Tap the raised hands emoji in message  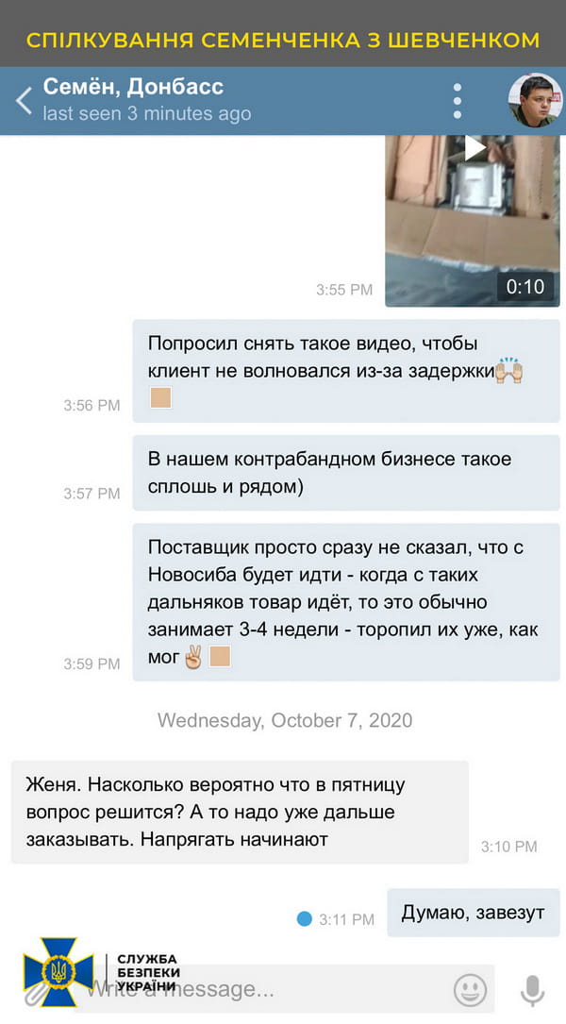coord(509,370)
